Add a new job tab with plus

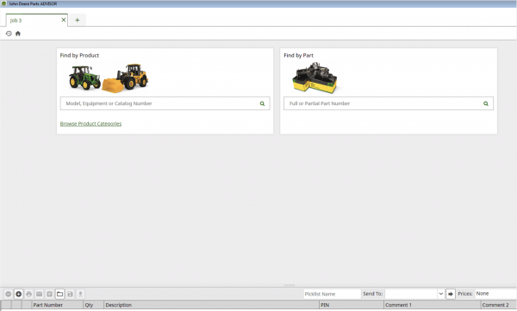pyautogui.click(x=78, y=20)
